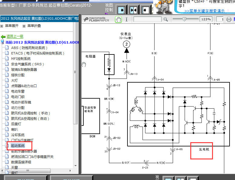Image resolution: width=235 pixels, height=180 pixels.
Task: Open 玻璃&车镜除雾器 entry
Action: click(x=24, y=70)
